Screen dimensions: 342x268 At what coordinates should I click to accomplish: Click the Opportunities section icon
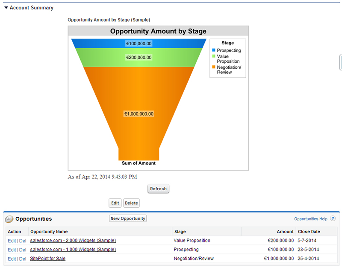coord(9,219)
